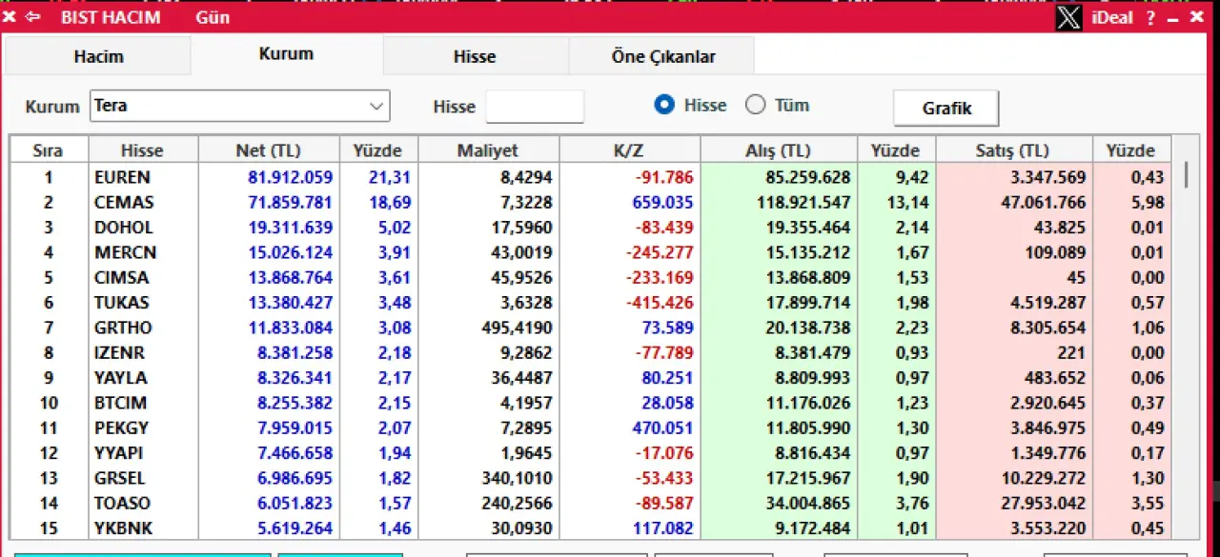Screen dimensions: 1220x557
Task: Select the Tüm radio button
Action: pyautogui.click(x=756, y=106)
